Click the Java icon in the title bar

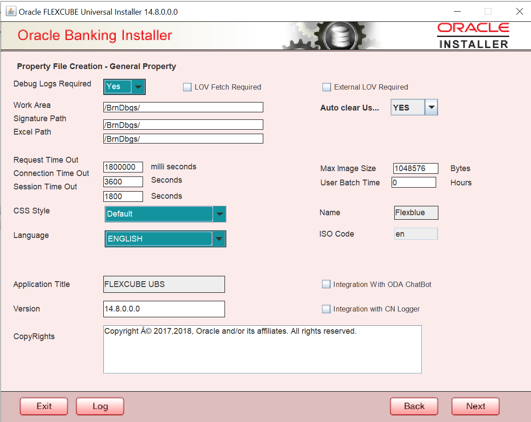coord(11,11)
